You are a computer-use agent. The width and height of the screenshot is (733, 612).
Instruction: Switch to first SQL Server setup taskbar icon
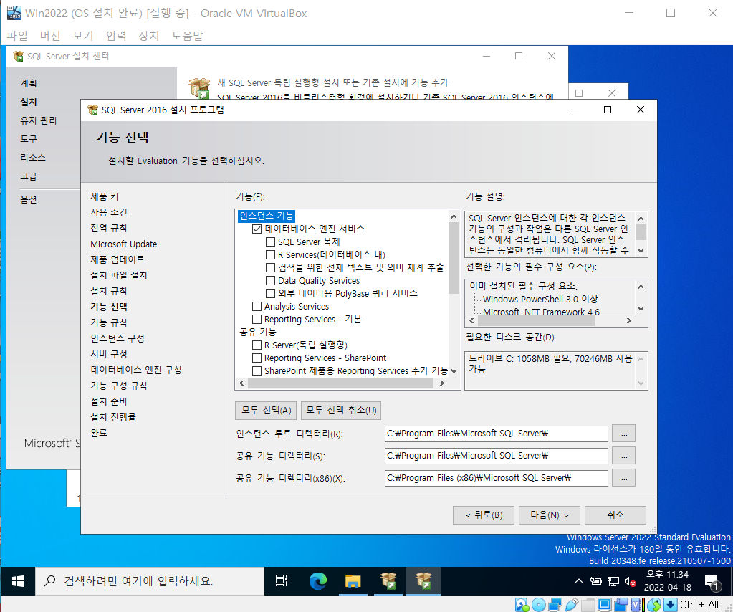click(388, 581)
